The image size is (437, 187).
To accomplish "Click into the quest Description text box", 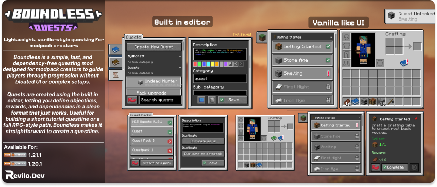I will [220, 53].
